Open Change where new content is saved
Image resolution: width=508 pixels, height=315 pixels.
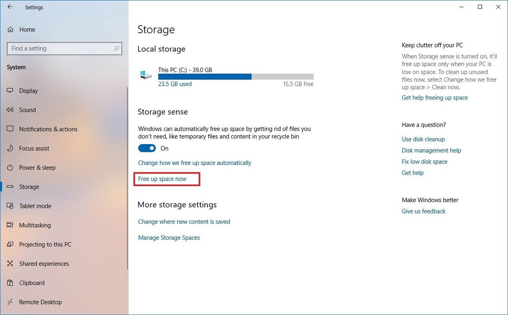coord(184,222)
